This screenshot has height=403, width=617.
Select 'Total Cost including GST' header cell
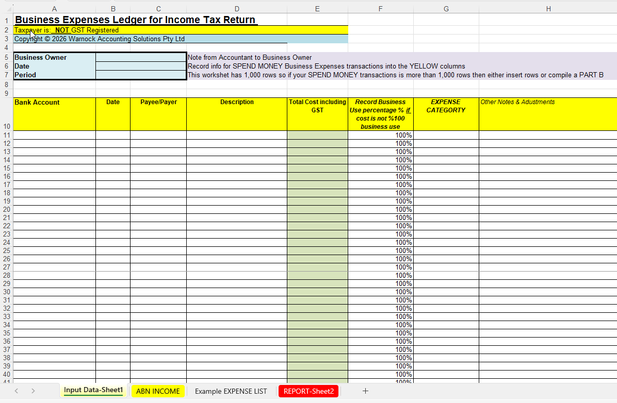coord(317,114)
